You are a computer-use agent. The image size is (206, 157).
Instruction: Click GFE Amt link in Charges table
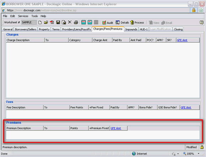182,40
